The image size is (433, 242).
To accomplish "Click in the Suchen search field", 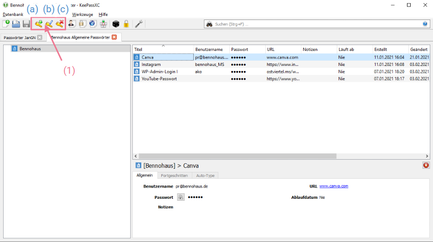I will coord(318,24).
